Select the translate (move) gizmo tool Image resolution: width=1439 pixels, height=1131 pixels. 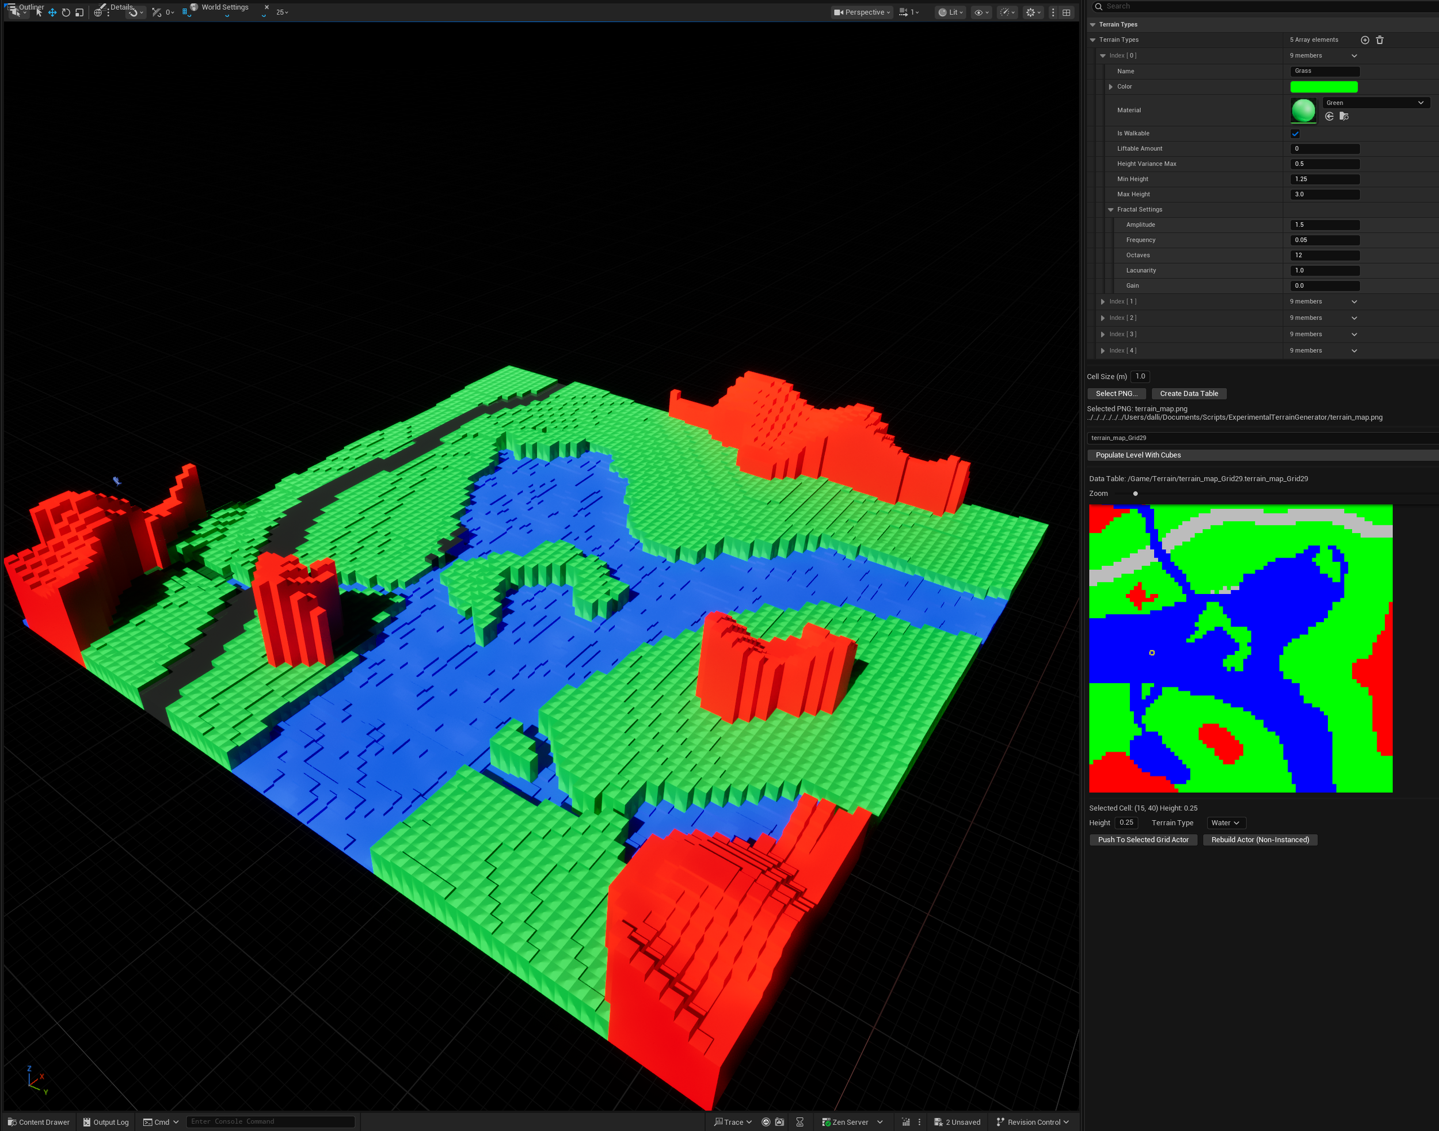tap(52, 13)
